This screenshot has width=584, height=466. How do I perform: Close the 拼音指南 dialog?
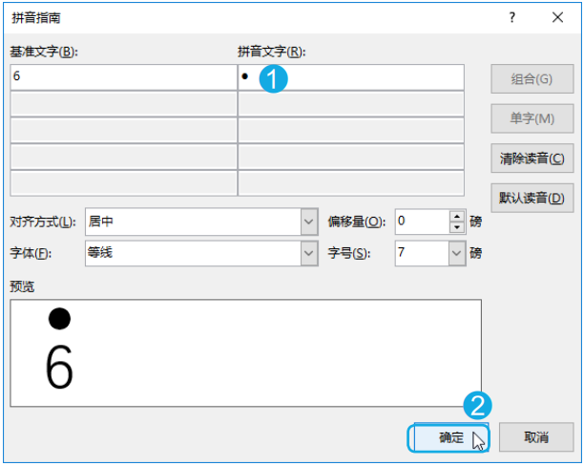point(557,17)
